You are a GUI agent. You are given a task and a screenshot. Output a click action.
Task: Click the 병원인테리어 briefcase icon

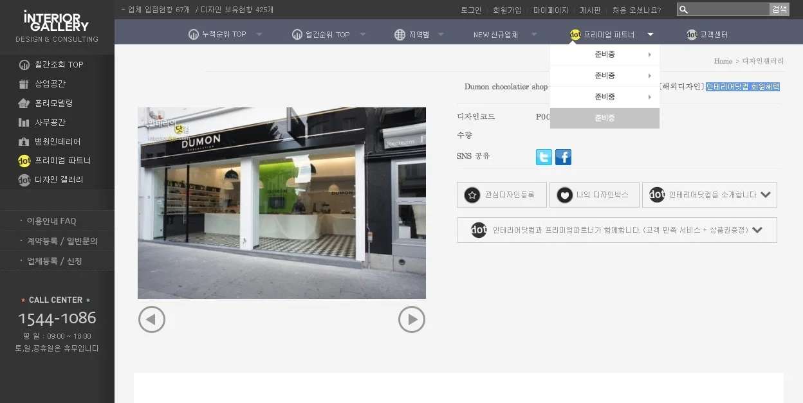point(24,142)
